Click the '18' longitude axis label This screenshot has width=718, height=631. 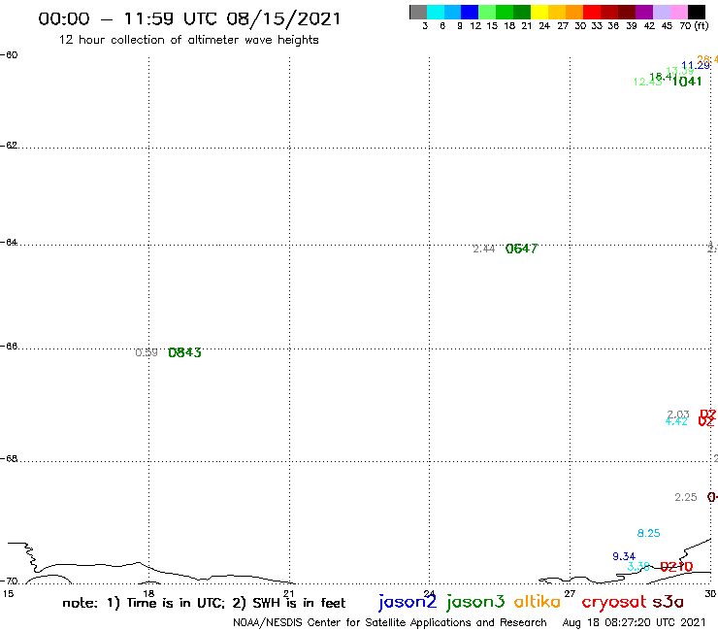148,593
